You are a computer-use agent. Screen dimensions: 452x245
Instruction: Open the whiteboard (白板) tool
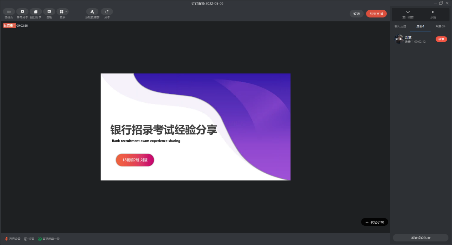(x=49, y=12)
